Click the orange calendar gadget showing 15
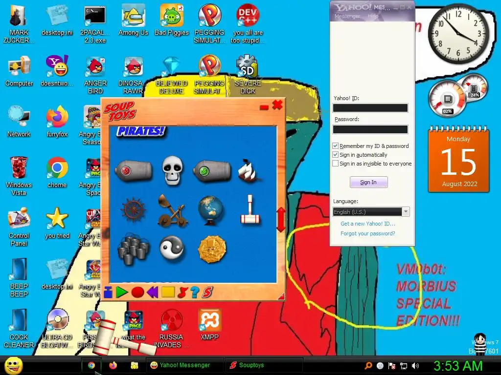This screenshot has height=375, width=501. point(458,160)
